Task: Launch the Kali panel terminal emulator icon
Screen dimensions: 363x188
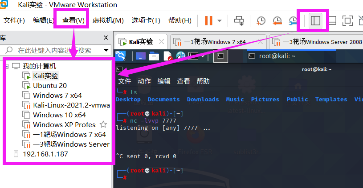Action: click(x=193, y=56)
